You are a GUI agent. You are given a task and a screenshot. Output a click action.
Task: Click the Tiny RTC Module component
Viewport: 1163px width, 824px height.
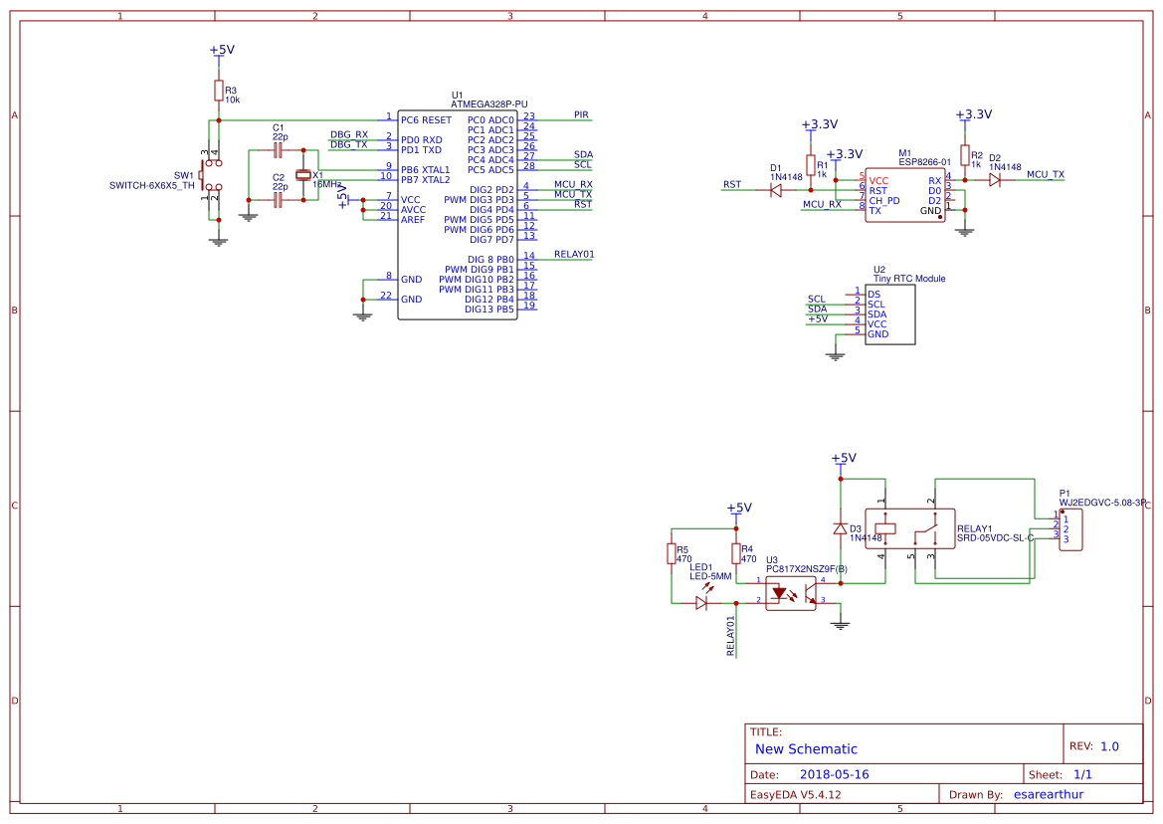click(x=889, y=314)
